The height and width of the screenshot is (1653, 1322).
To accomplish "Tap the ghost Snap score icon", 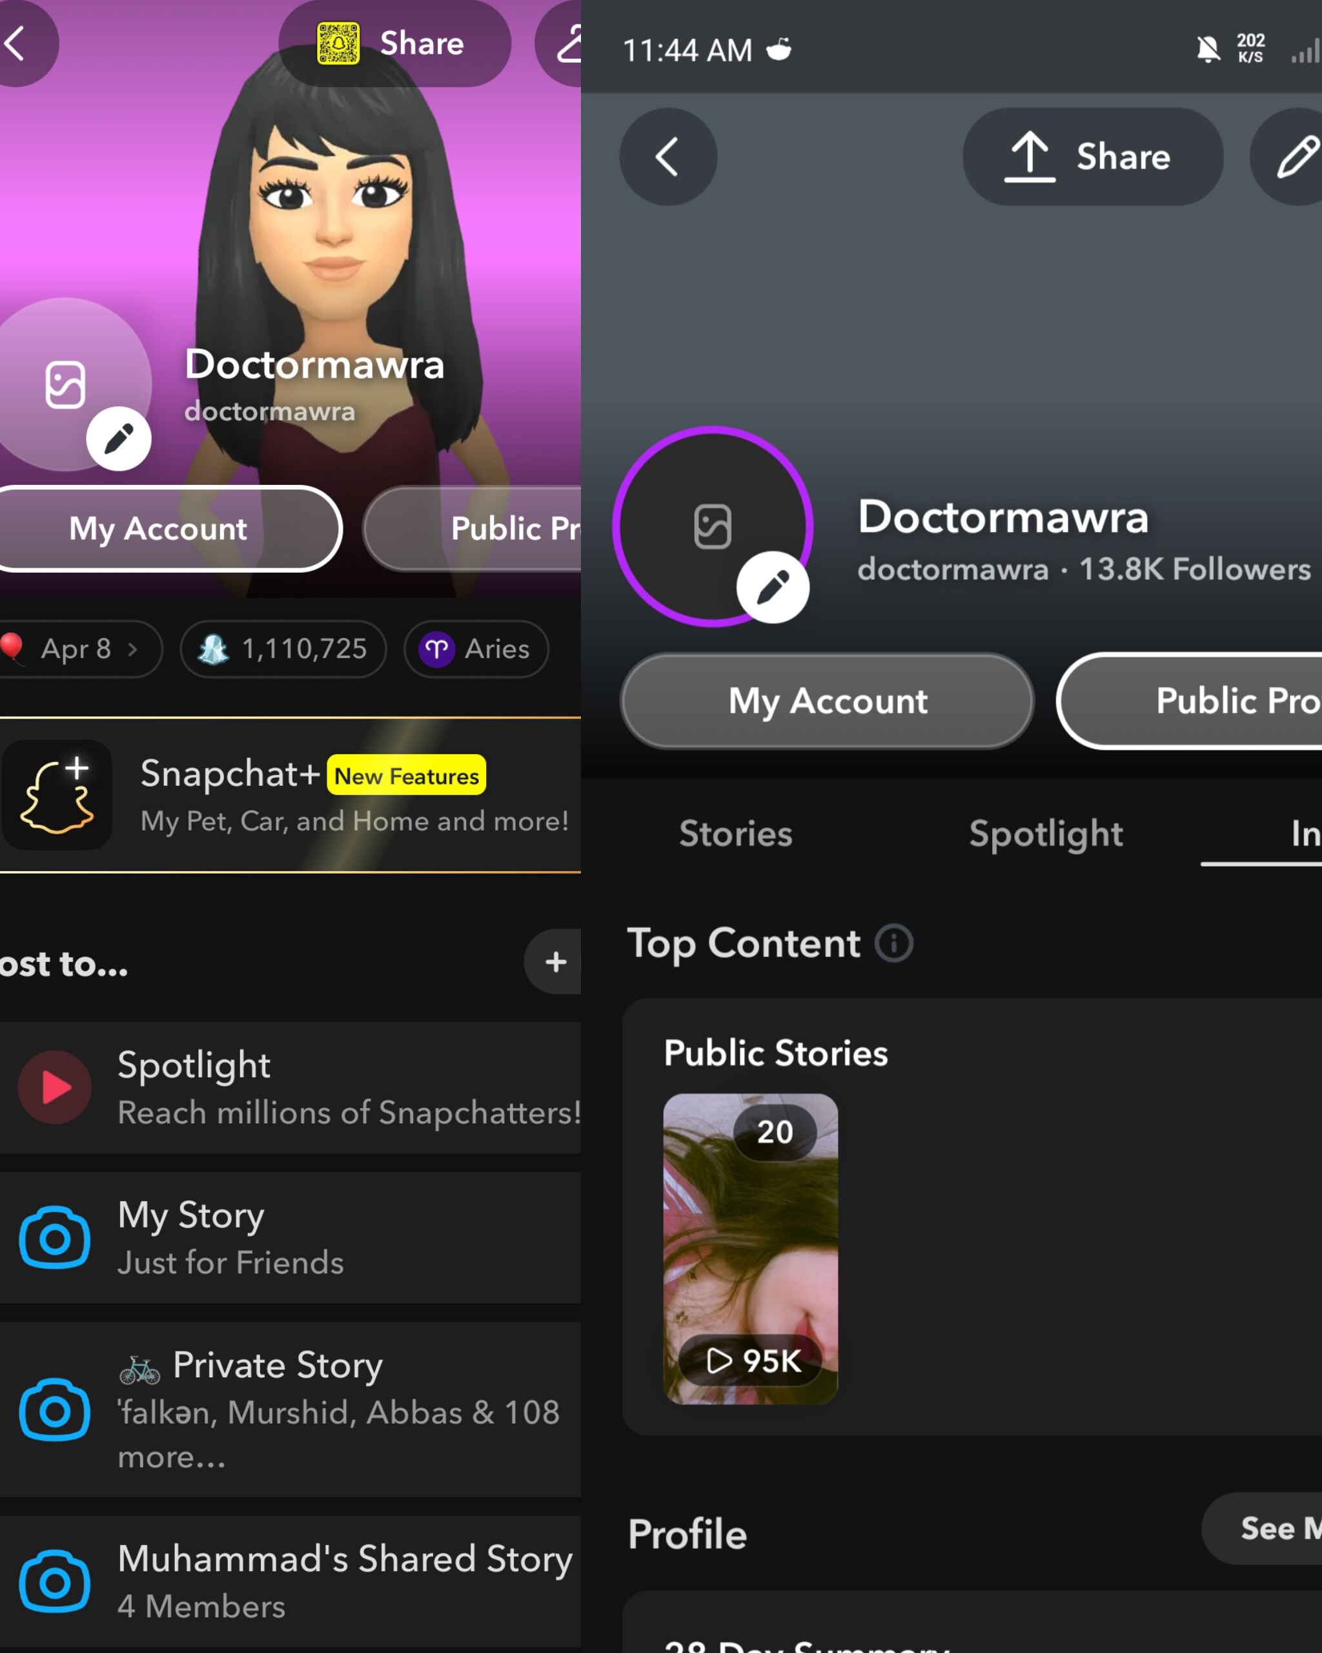I will click(x=214, y=650).
